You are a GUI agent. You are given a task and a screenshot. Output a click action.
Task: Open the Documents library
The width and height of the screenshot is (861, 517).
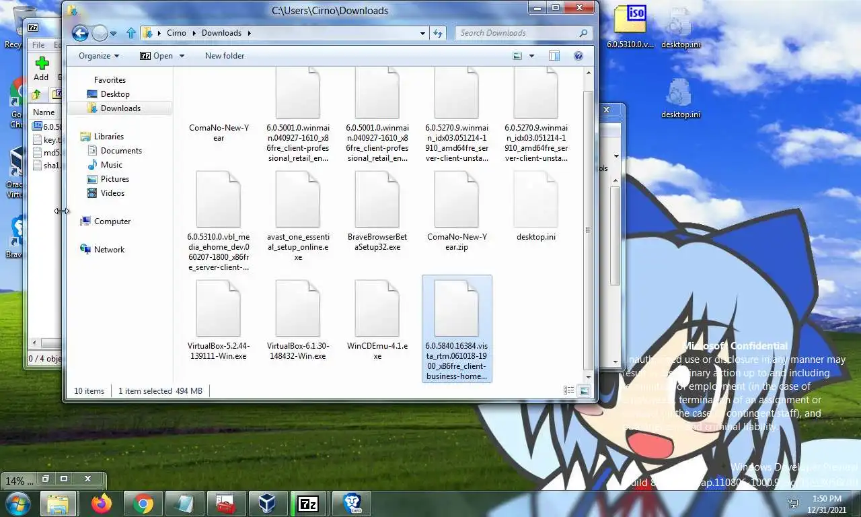pyautogui.click(x=121, y=151)
